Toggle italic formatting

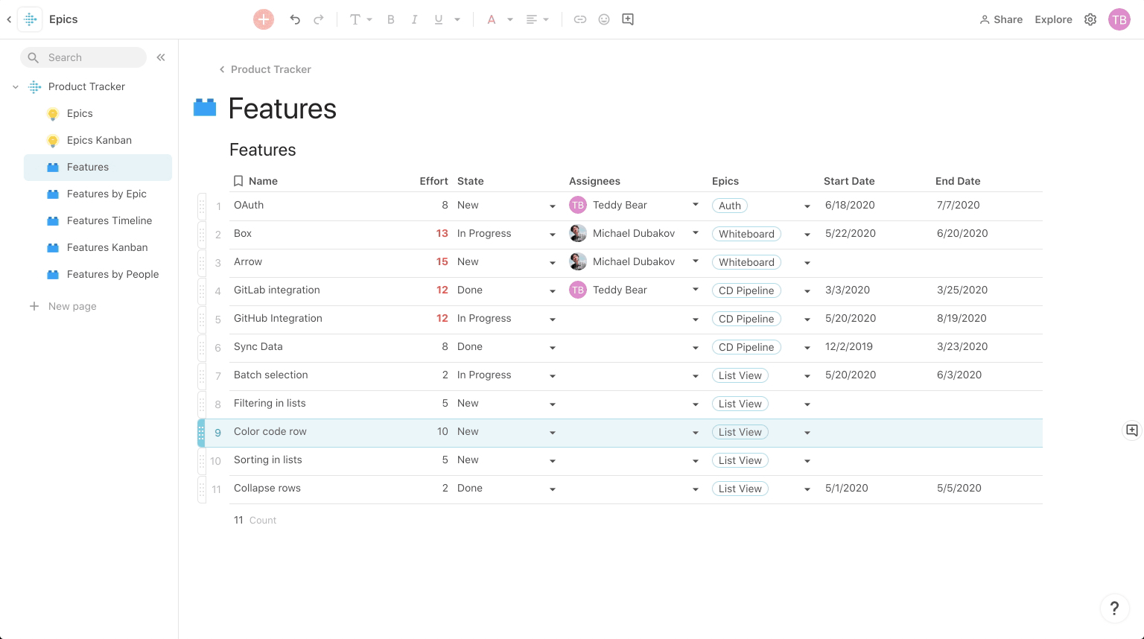click(x=415, y=19)
